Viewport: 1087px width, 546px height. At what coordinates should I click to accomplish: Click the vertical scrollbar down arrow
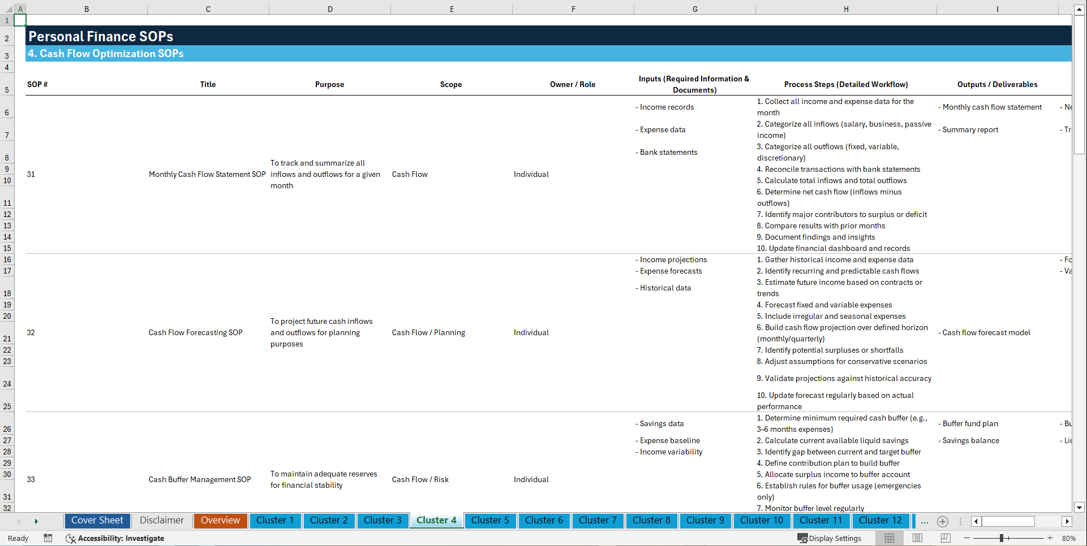tap(1080, 508)
